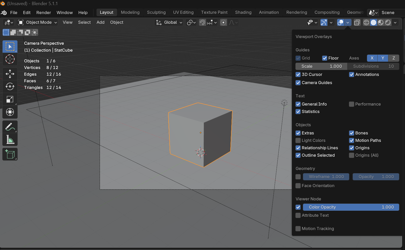This screenshot has width=405, height=250.
Task: Open the viewport Select menu
Action: pos(84,22)
